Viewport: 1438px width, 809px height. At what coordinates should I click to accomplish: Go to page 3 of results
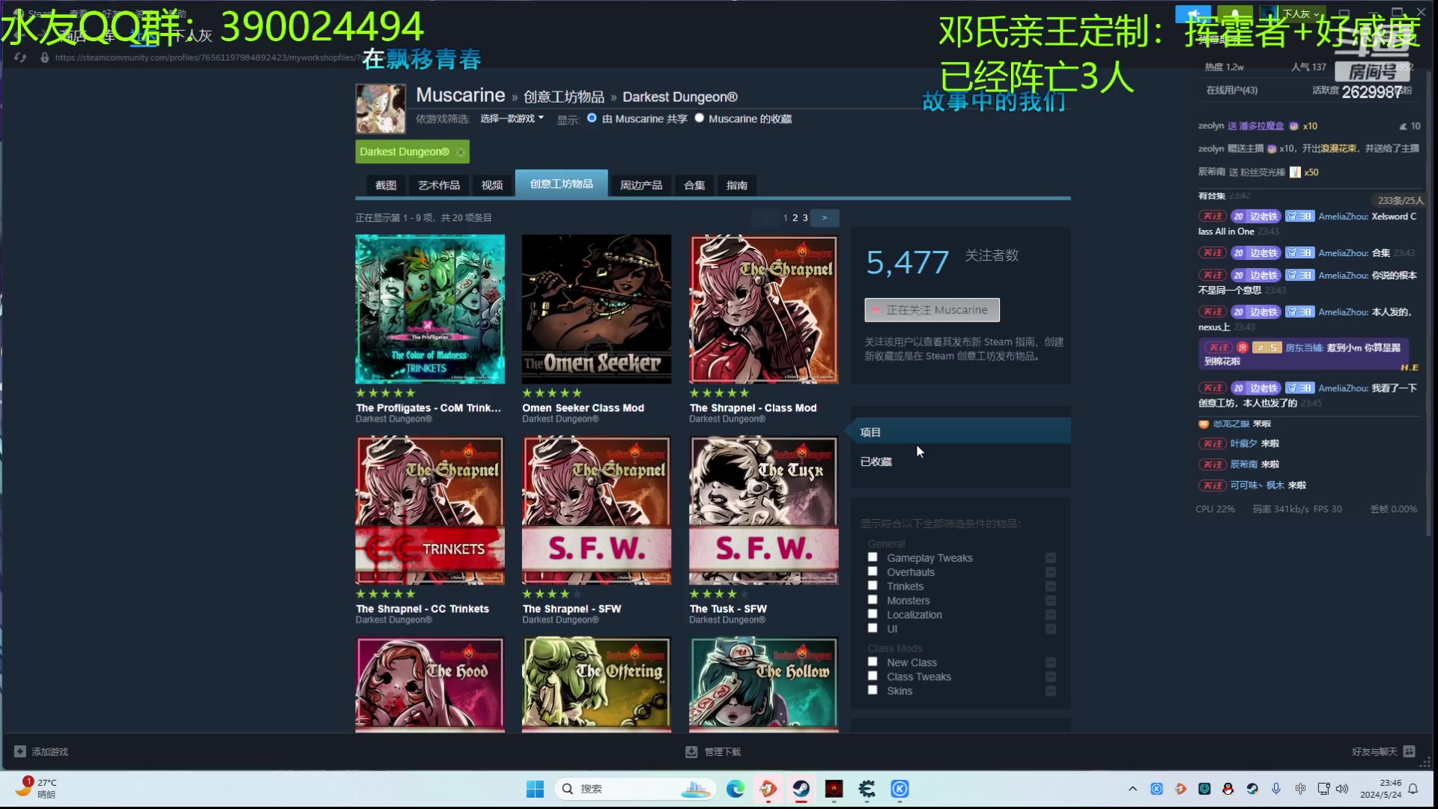click(805, 218)
